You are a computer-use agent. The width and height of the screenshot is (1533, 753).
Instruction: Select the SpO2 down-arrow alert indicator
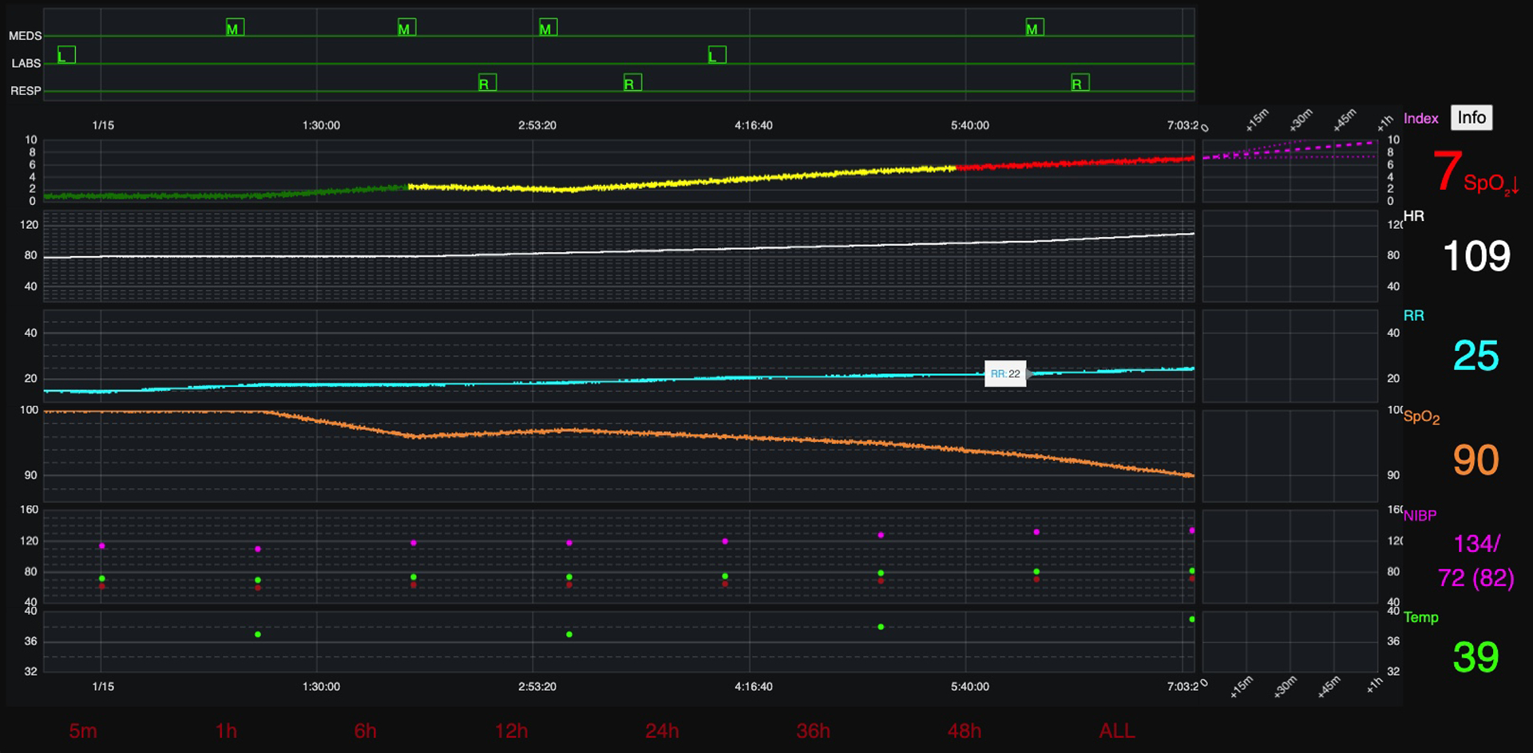1491,184
